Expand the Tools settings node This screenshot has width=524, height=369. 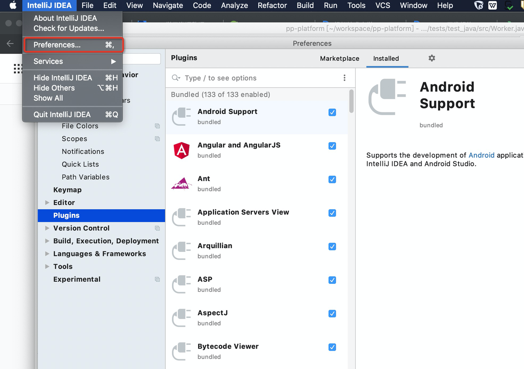point(47,266)
